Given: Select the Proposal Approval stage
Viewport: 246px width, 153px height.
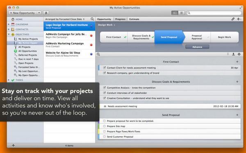Looking at the screenshot, I should click(197, 37).
